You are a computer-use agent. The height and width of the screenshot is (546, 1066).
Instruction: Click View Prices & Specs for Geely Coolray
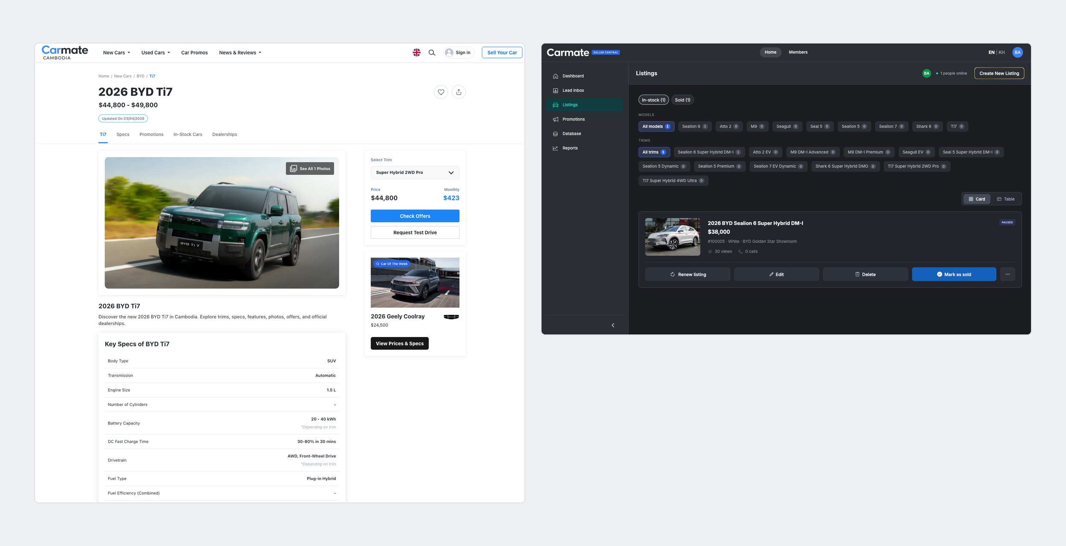point(399,343)
